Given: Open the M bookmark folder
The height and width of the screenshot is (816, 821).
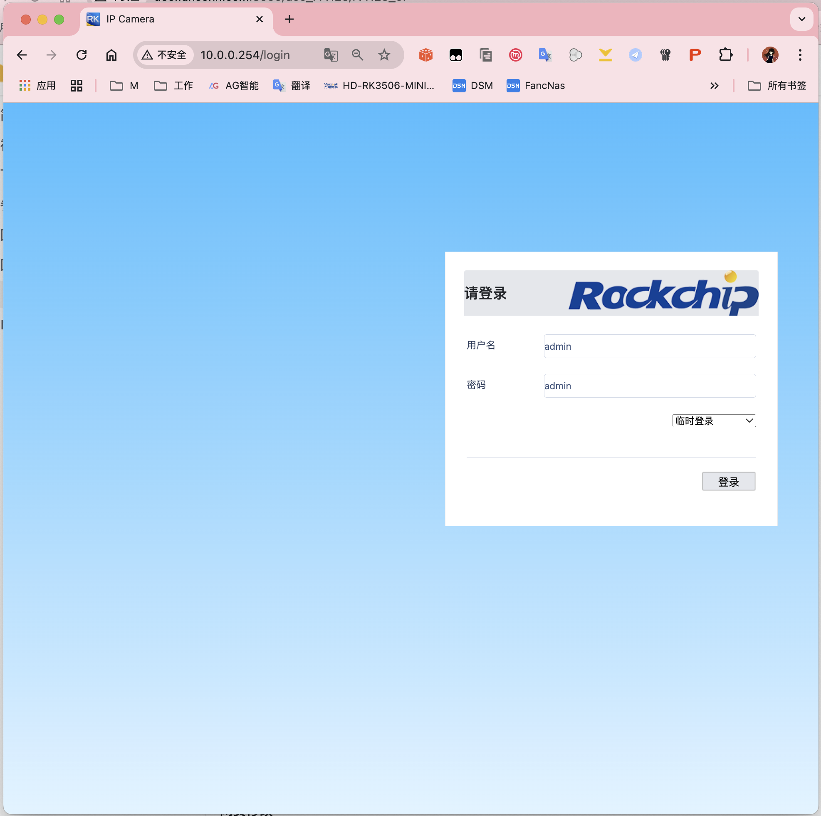Looking at the screenshot, I should (x=124, y=85).
